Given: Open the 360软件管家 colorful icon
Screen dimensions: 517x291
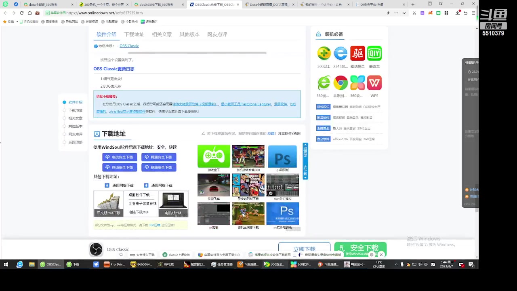Looking at the screenshot, I should click(357, 83).
